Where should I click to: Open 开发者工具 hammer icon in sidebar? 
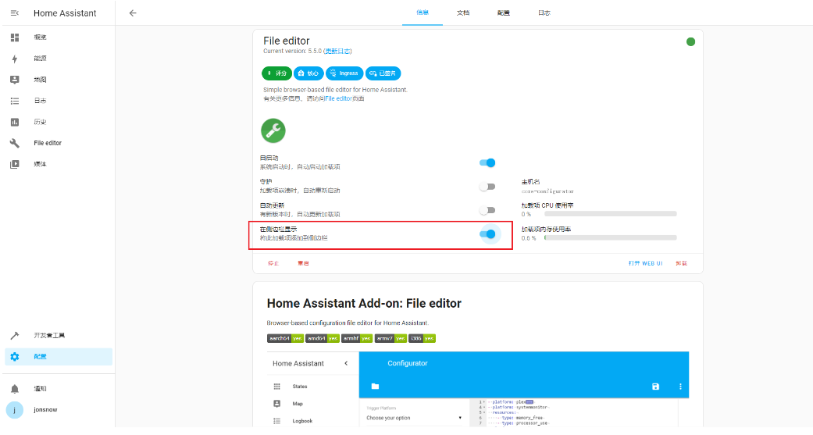coord(15,336)
